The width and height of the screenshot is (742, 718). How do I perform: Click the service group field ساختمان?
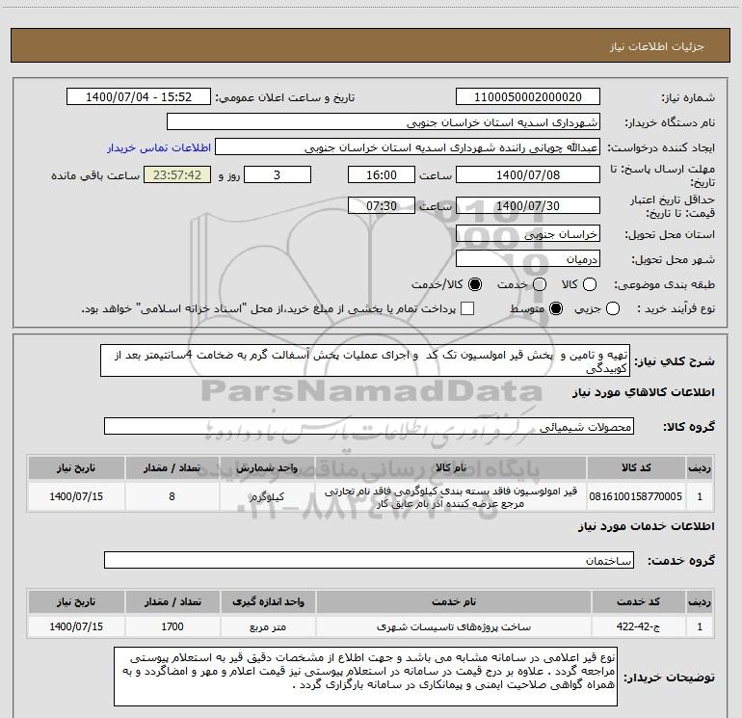point(369,560)
